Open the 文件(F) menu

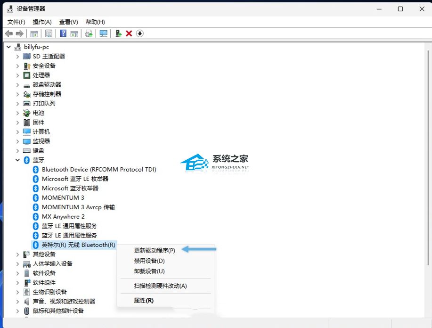pos(16,22)
